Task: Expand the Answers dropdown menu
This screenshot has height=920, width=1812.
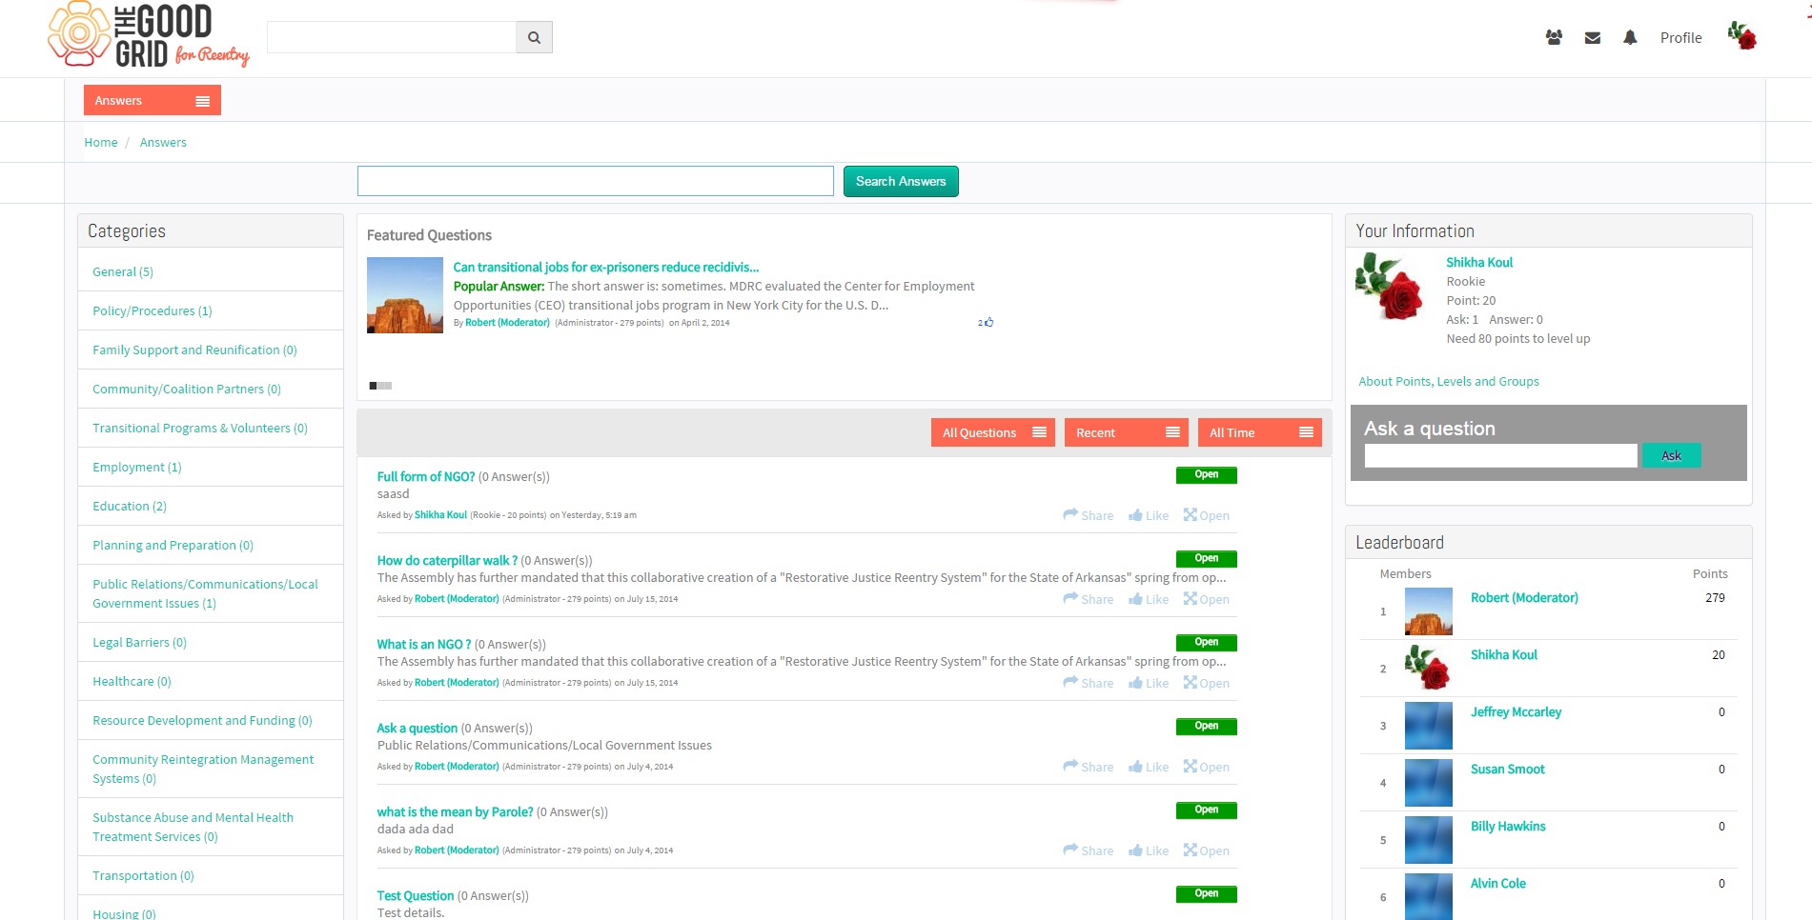Action: [x=153, y=100]
